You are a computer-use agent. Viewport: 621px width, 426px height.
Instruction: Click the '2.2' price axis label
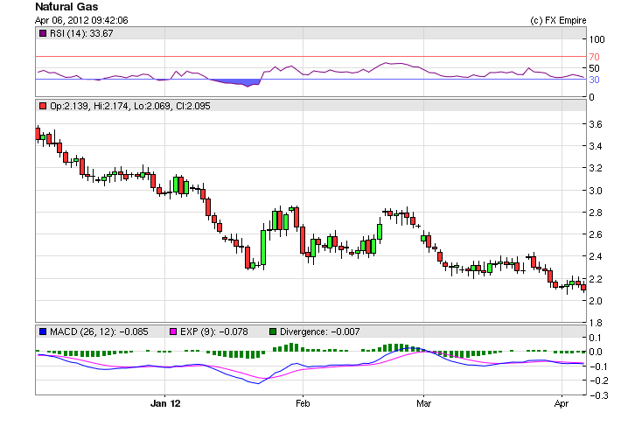pyautogui.click(x=596, y=279)
